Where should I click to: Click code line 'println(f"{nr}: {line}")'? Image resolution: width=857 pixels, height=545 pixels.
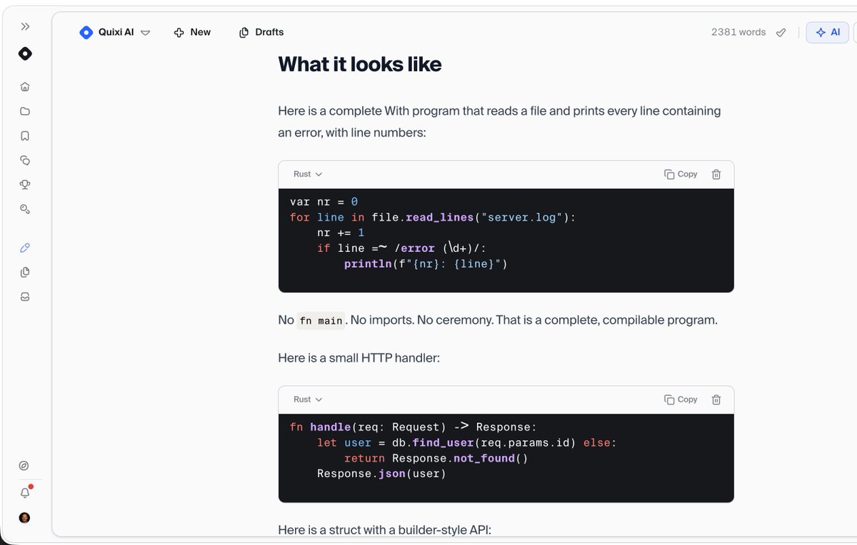point(426,264)
